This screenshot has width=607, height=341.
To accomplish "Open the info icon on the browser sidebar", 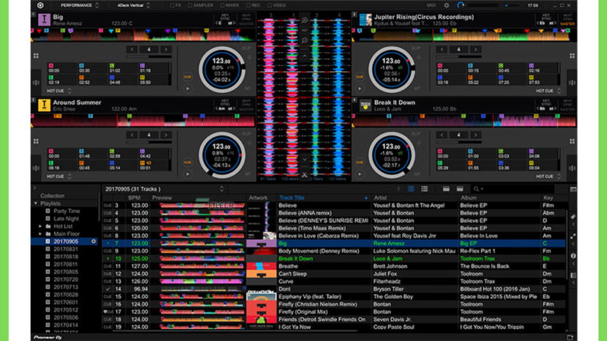I will (573, 256).
